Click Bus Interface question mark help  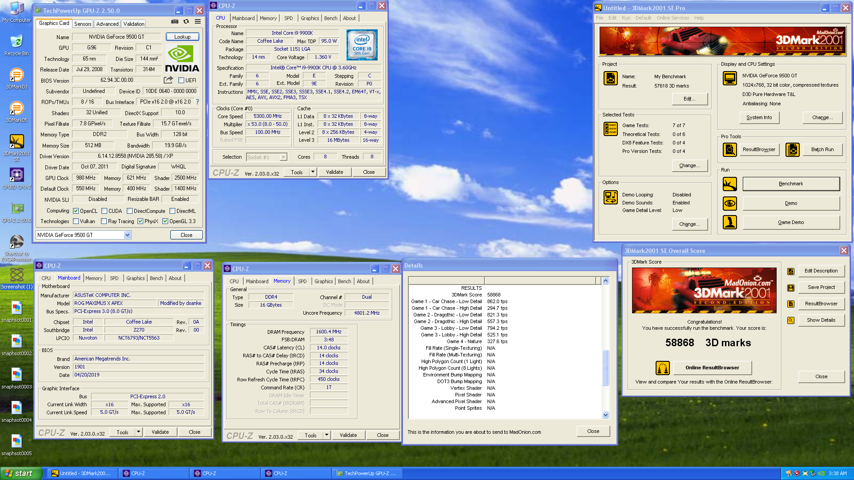197,102
